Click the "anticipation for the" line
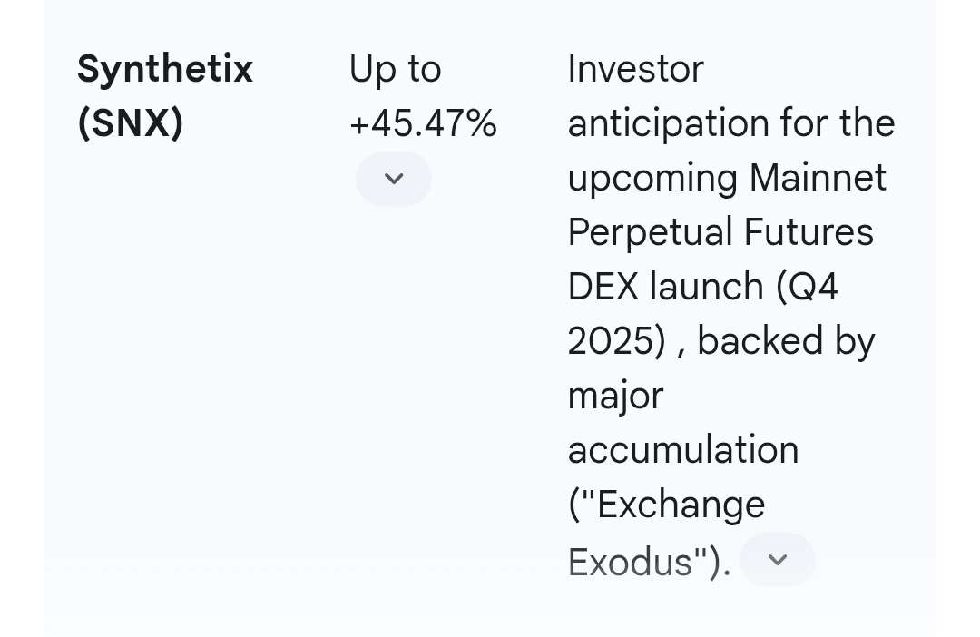The width and height of the screenshot is (980, 637). coord(731,124)
